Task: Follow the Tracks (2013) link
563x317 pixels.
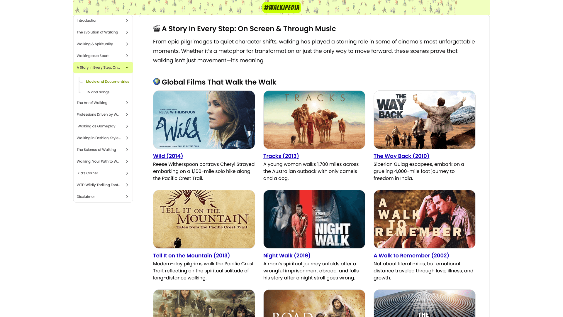Action: pyautogui.click(x=281, y=156)
